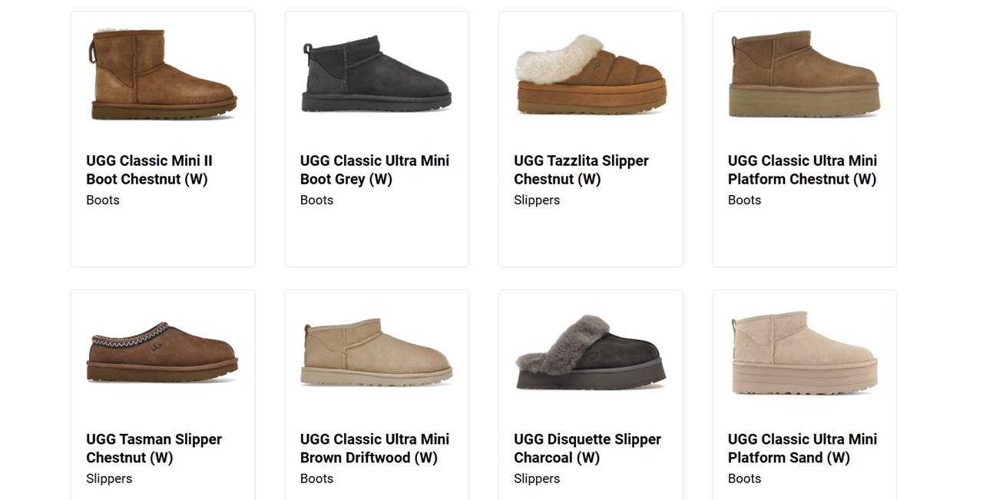Click the Boots label under Classic Mini II Chestnut
This screenshot has height=500, width=983.
point(103,200)
